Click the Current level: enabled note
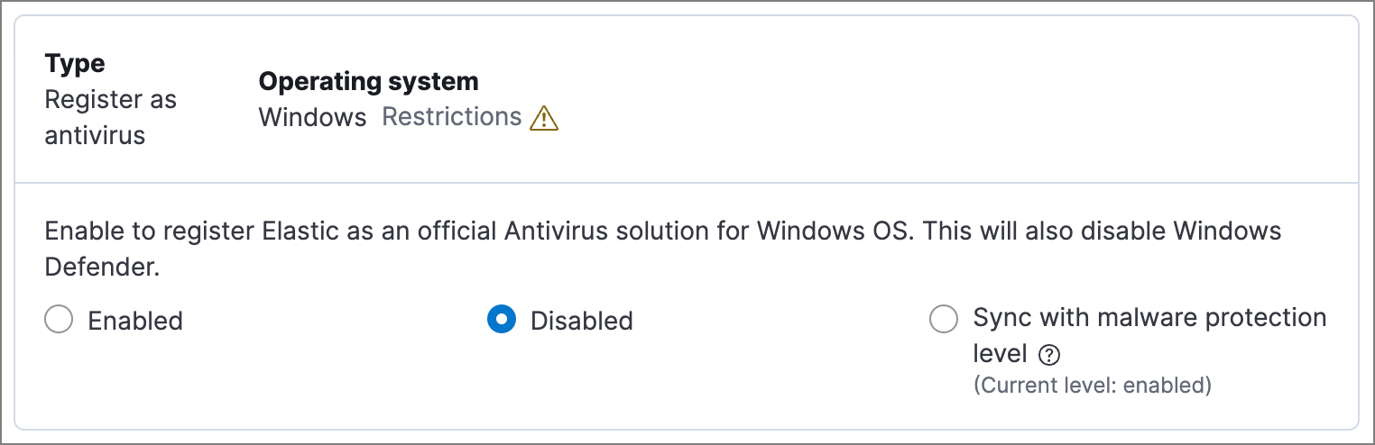This screenshot has height=445, width=1375. click(1092, 386)
